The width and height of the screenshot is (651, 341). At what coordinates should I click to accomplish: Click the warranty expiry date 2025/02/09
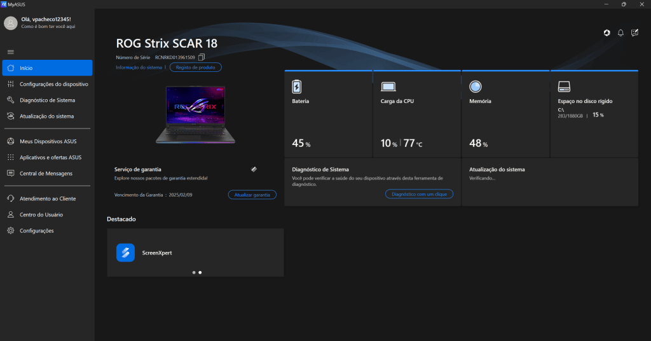coord(181,195)
